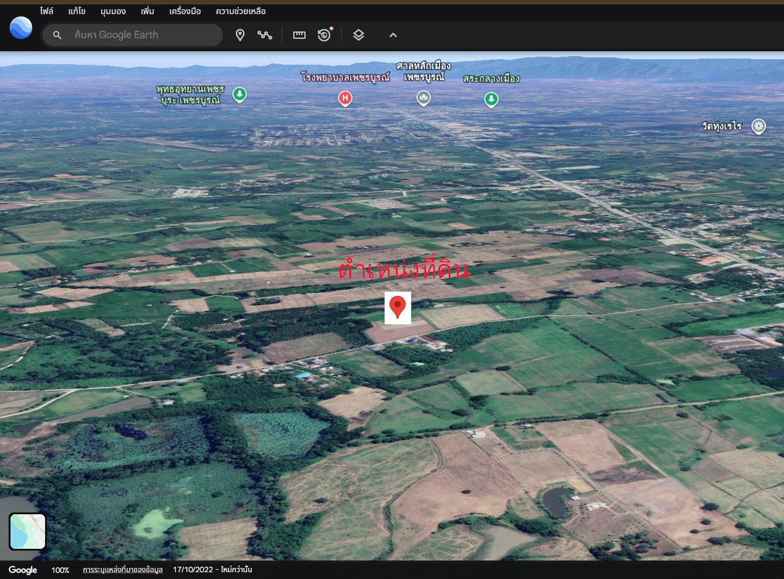784x579 pixels.
Task: Open the ไฟล์ menu
Action: pos(47,11)
